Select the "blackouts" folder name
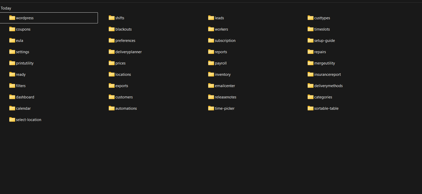Image resolution: width=422 pixels, height=194 pixels. (123, 29)
